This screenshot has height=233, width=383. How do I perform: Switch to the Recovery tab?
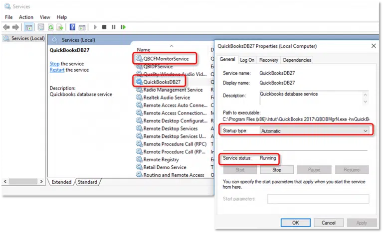click(269, 60)
